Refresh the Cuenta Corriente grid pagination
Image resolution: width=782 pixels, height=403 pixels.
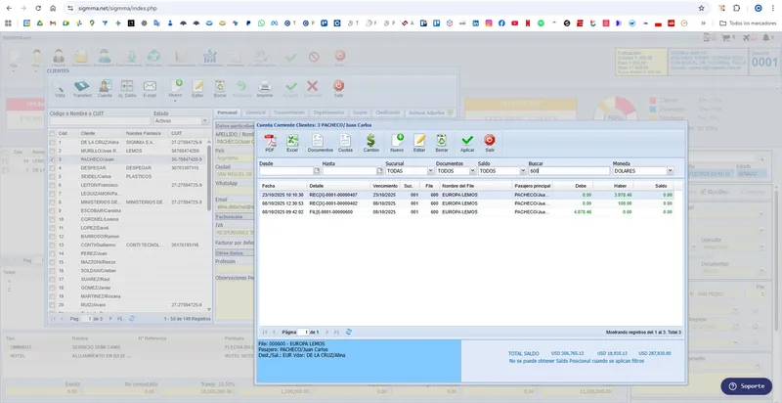point(349,332)
